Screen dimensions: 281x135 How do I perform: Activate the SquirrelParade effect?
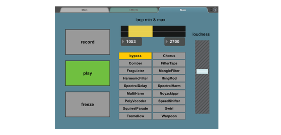pos(135,109)
